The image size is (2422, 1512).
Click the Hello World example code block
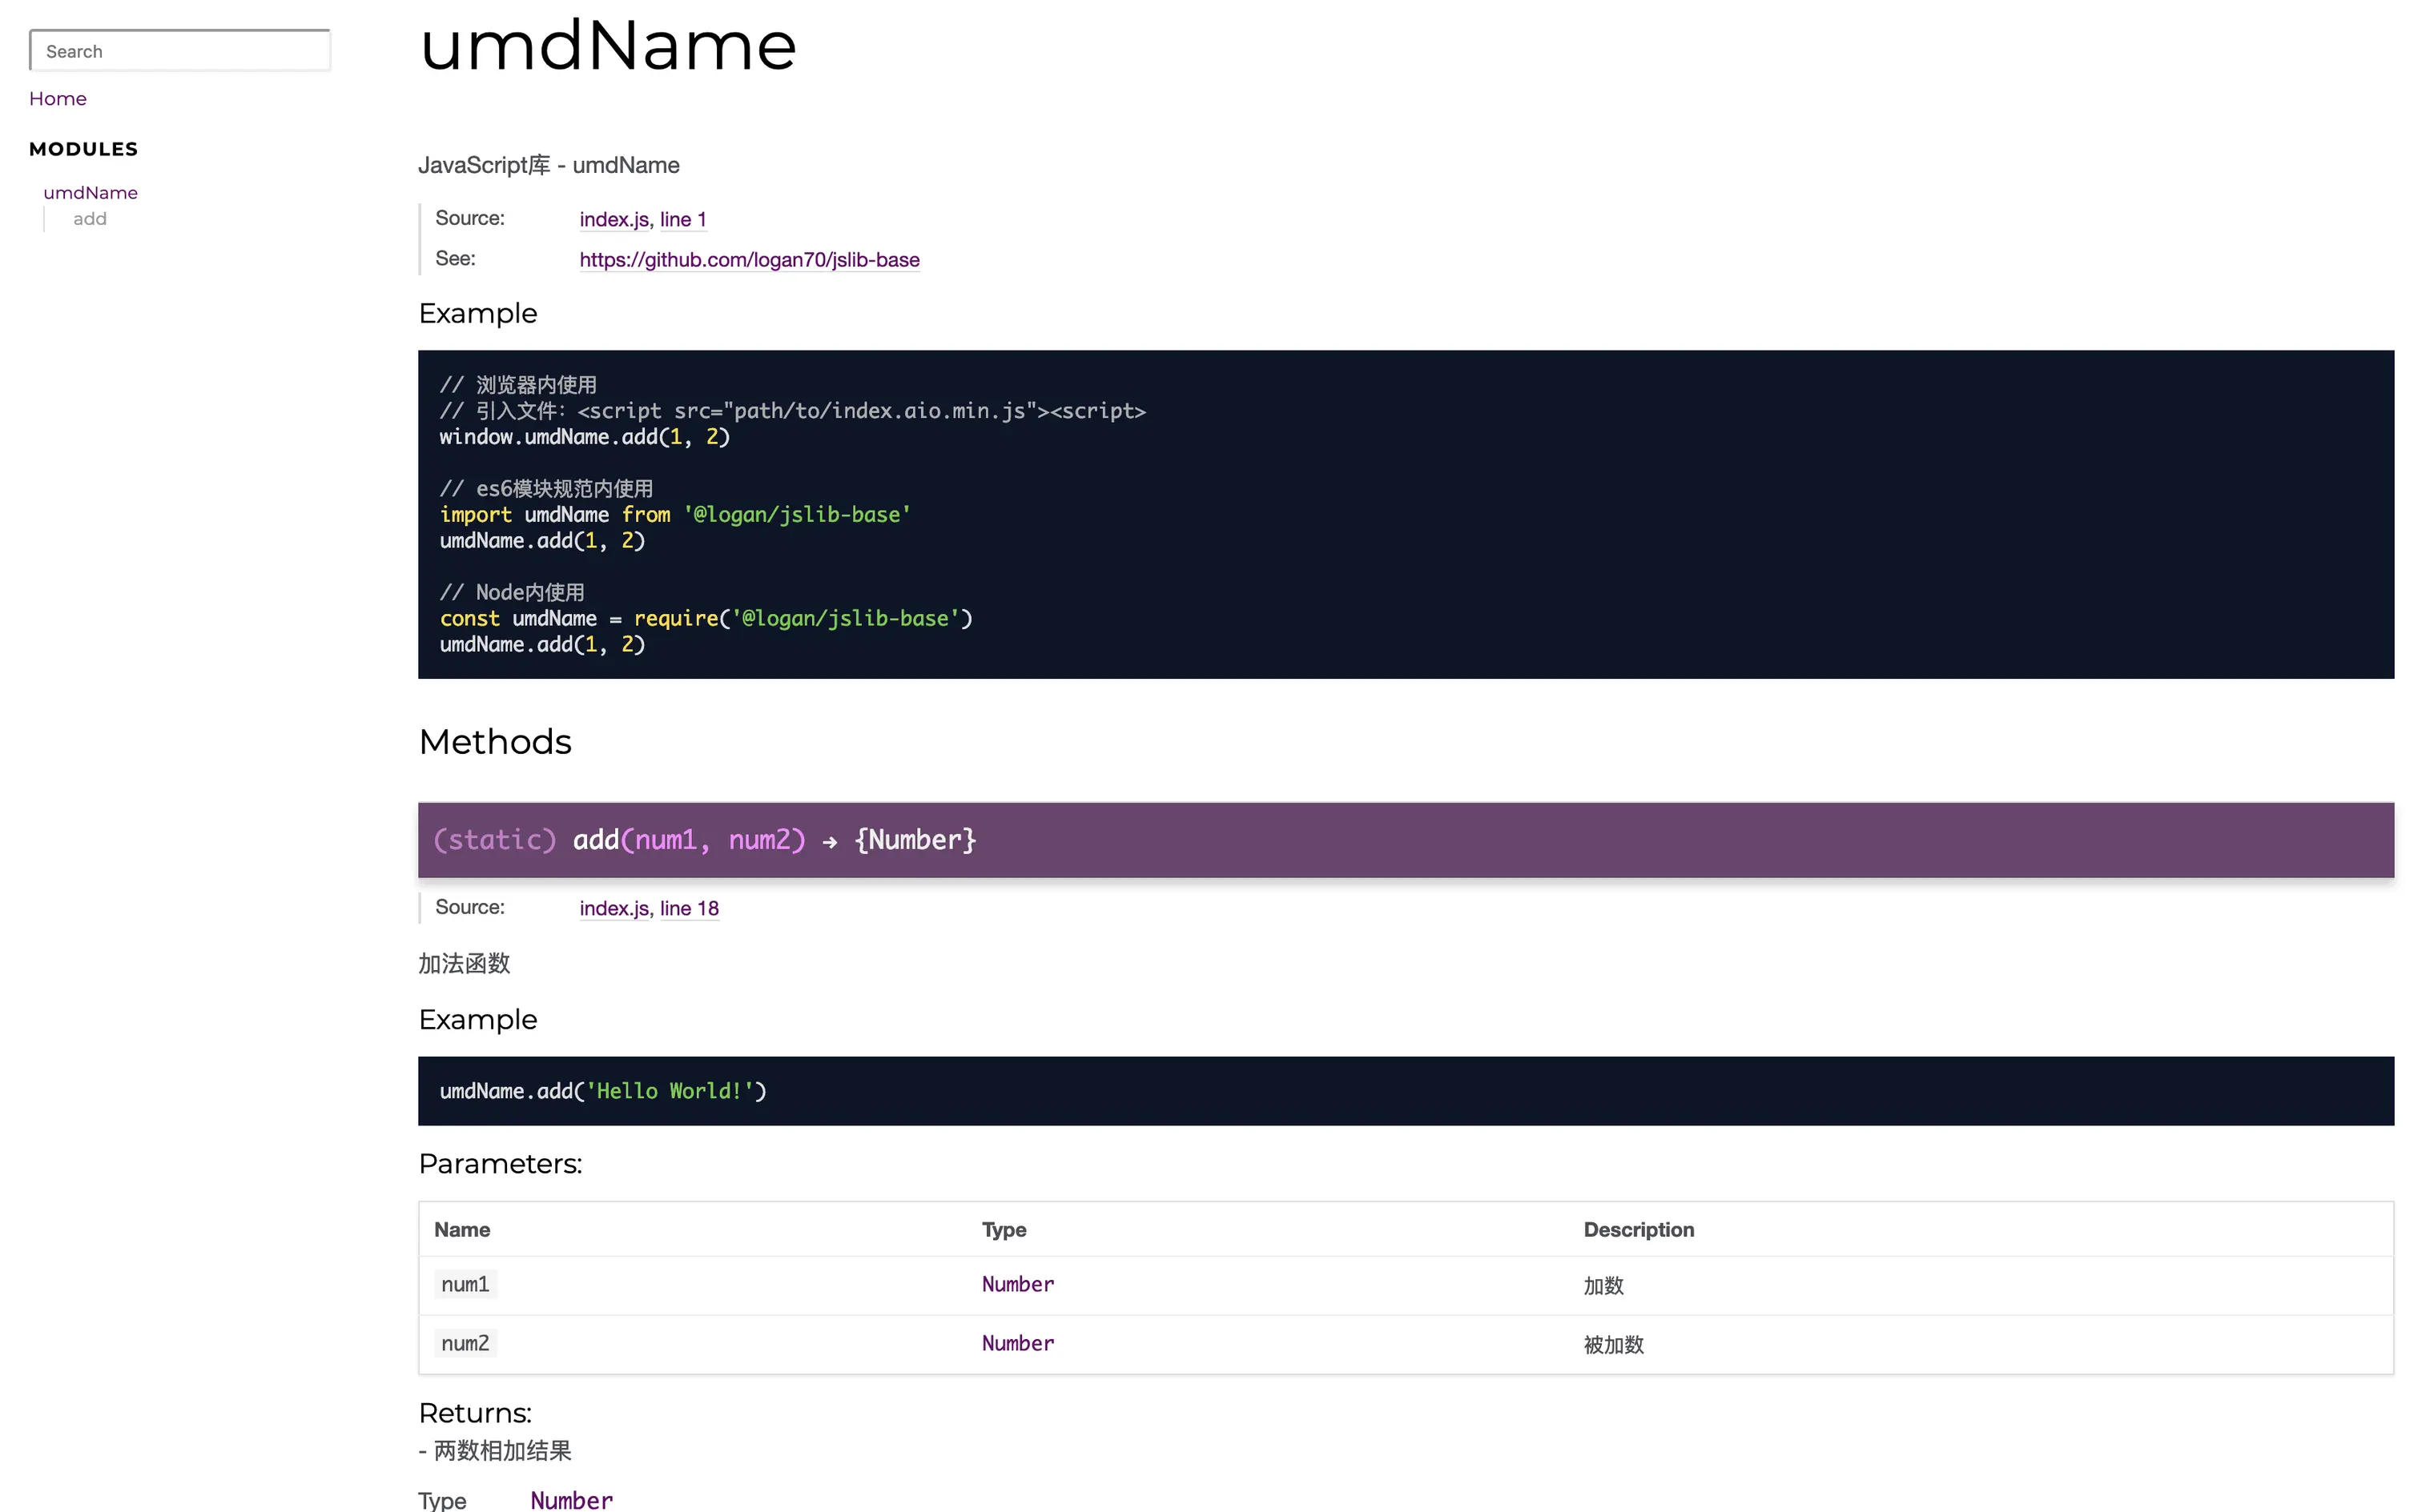point(602,1091)
